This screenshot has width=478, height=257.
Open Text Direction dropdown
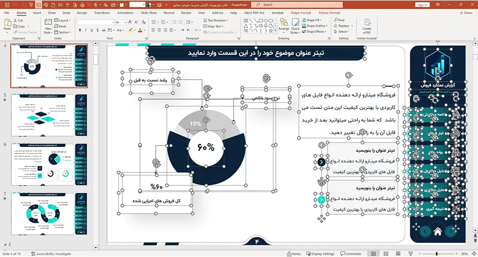point(216,20)
